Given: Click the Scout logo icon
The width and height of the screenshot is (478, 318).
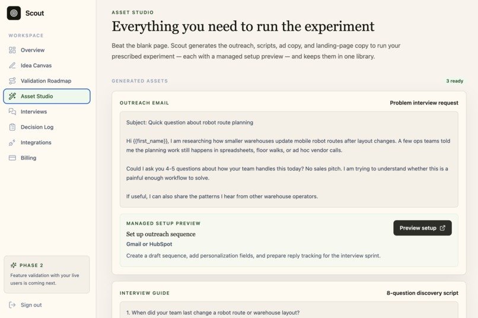Looking at the screenshot, I should (x=14, y=13).
